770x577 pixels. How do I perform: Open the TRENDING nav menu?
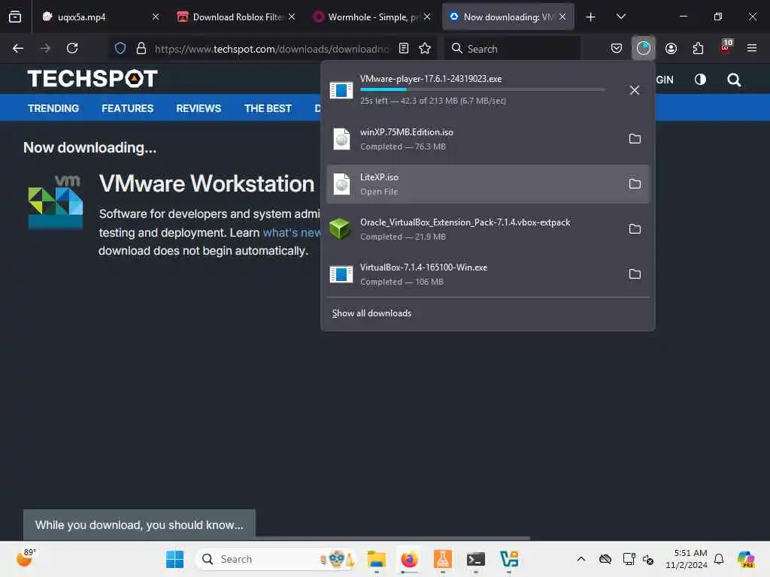(53, 108)
